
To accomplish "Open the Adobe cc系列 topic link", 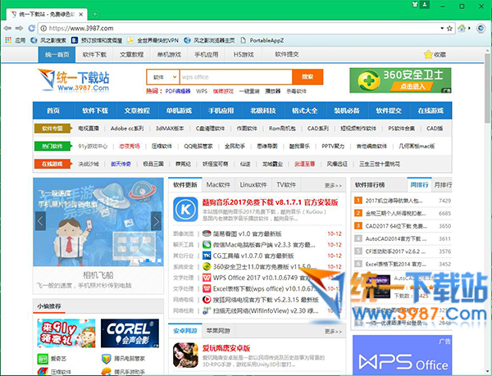I will point(127,129).
